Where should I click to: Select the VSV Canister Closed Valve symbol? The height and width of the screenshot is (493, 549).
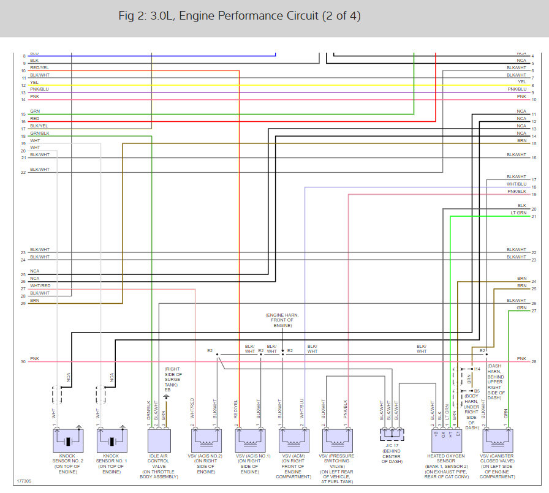(498, 440)
